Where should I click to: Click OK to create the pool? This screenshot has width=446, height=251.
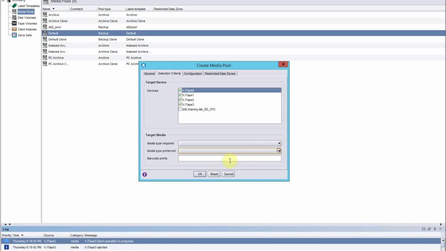point(200,174)
